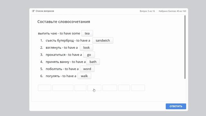Click the vertical scrollbar of question panel
Viewport: 206px width, 116px height.
[185, 47]
